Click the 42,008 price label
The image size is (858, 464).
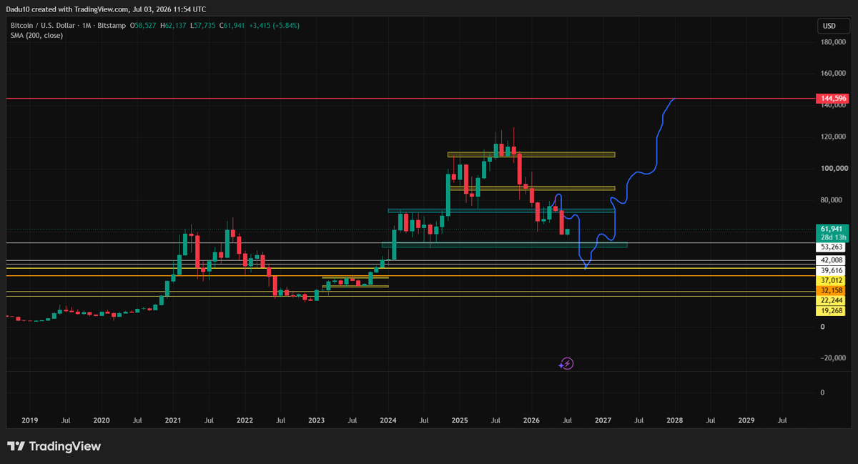click(829, 260)
